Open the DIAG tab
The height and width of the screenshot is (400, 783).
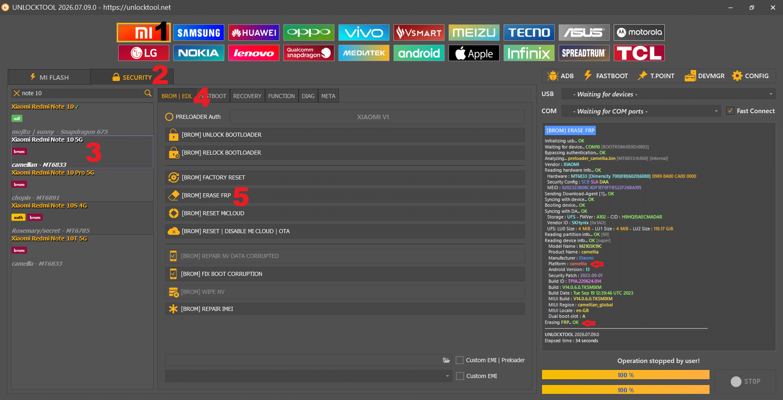pos(308,96)
